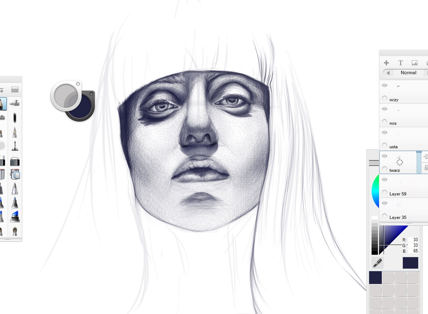Screen dimensions: 428x314
Task: Hide the Layer 59 eye icon
Action: pos(385,180)
